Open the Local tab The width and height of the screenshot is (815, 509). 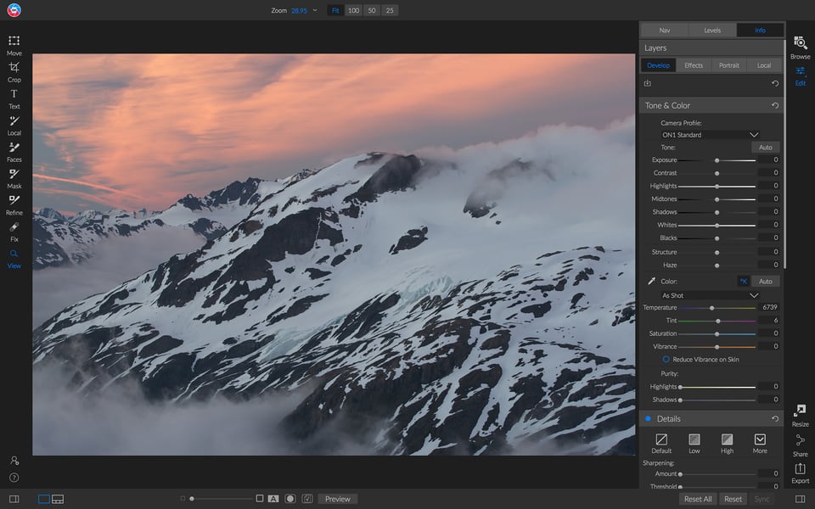click(x=764, y=65)
